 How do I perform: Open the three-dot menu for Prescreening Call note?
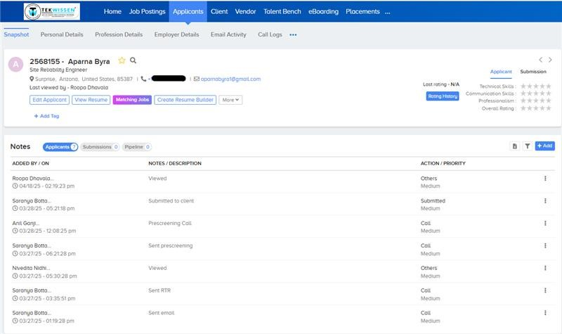[x=545, y=224]
